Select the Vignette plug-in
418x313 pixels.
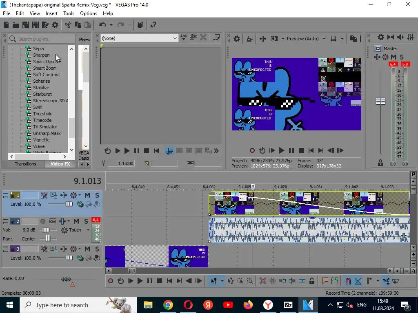[41, 140]
